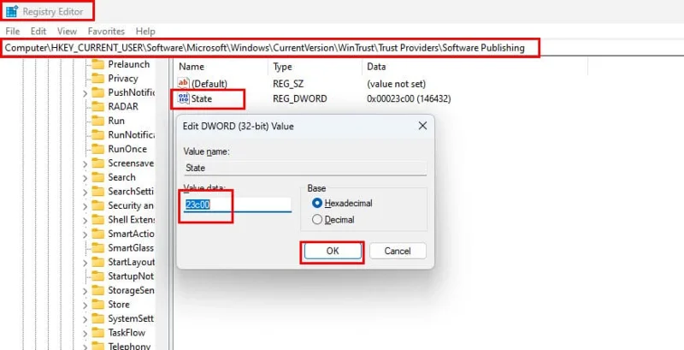684x350 pixels.
Task: Click the (value not set) data cell
Action: [x=396, y=83]
